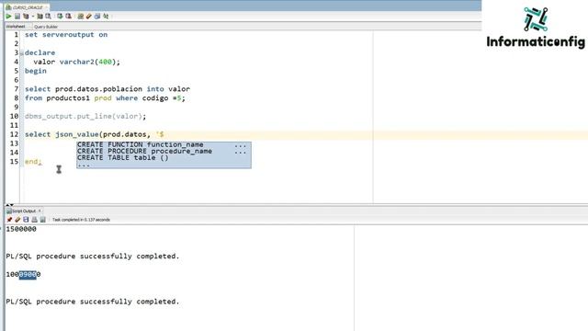Click the down arrow on the panel splitter
This screenshot has height=331, width=588.
point(12,205)
